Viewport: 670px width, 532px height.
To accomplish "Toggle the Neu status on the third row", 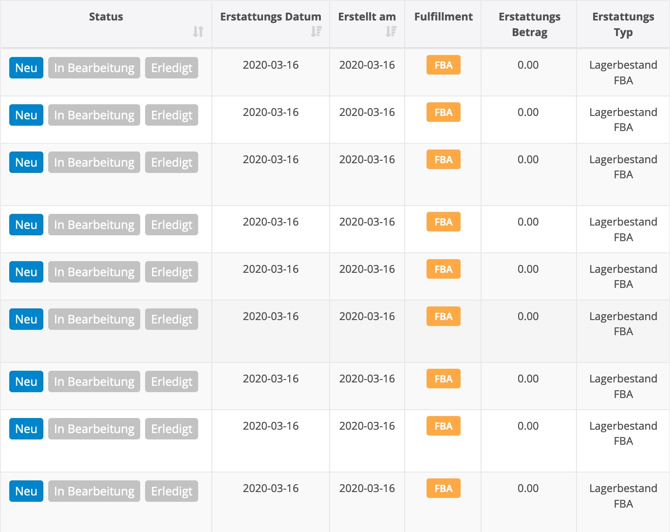I will pos(26,162).
